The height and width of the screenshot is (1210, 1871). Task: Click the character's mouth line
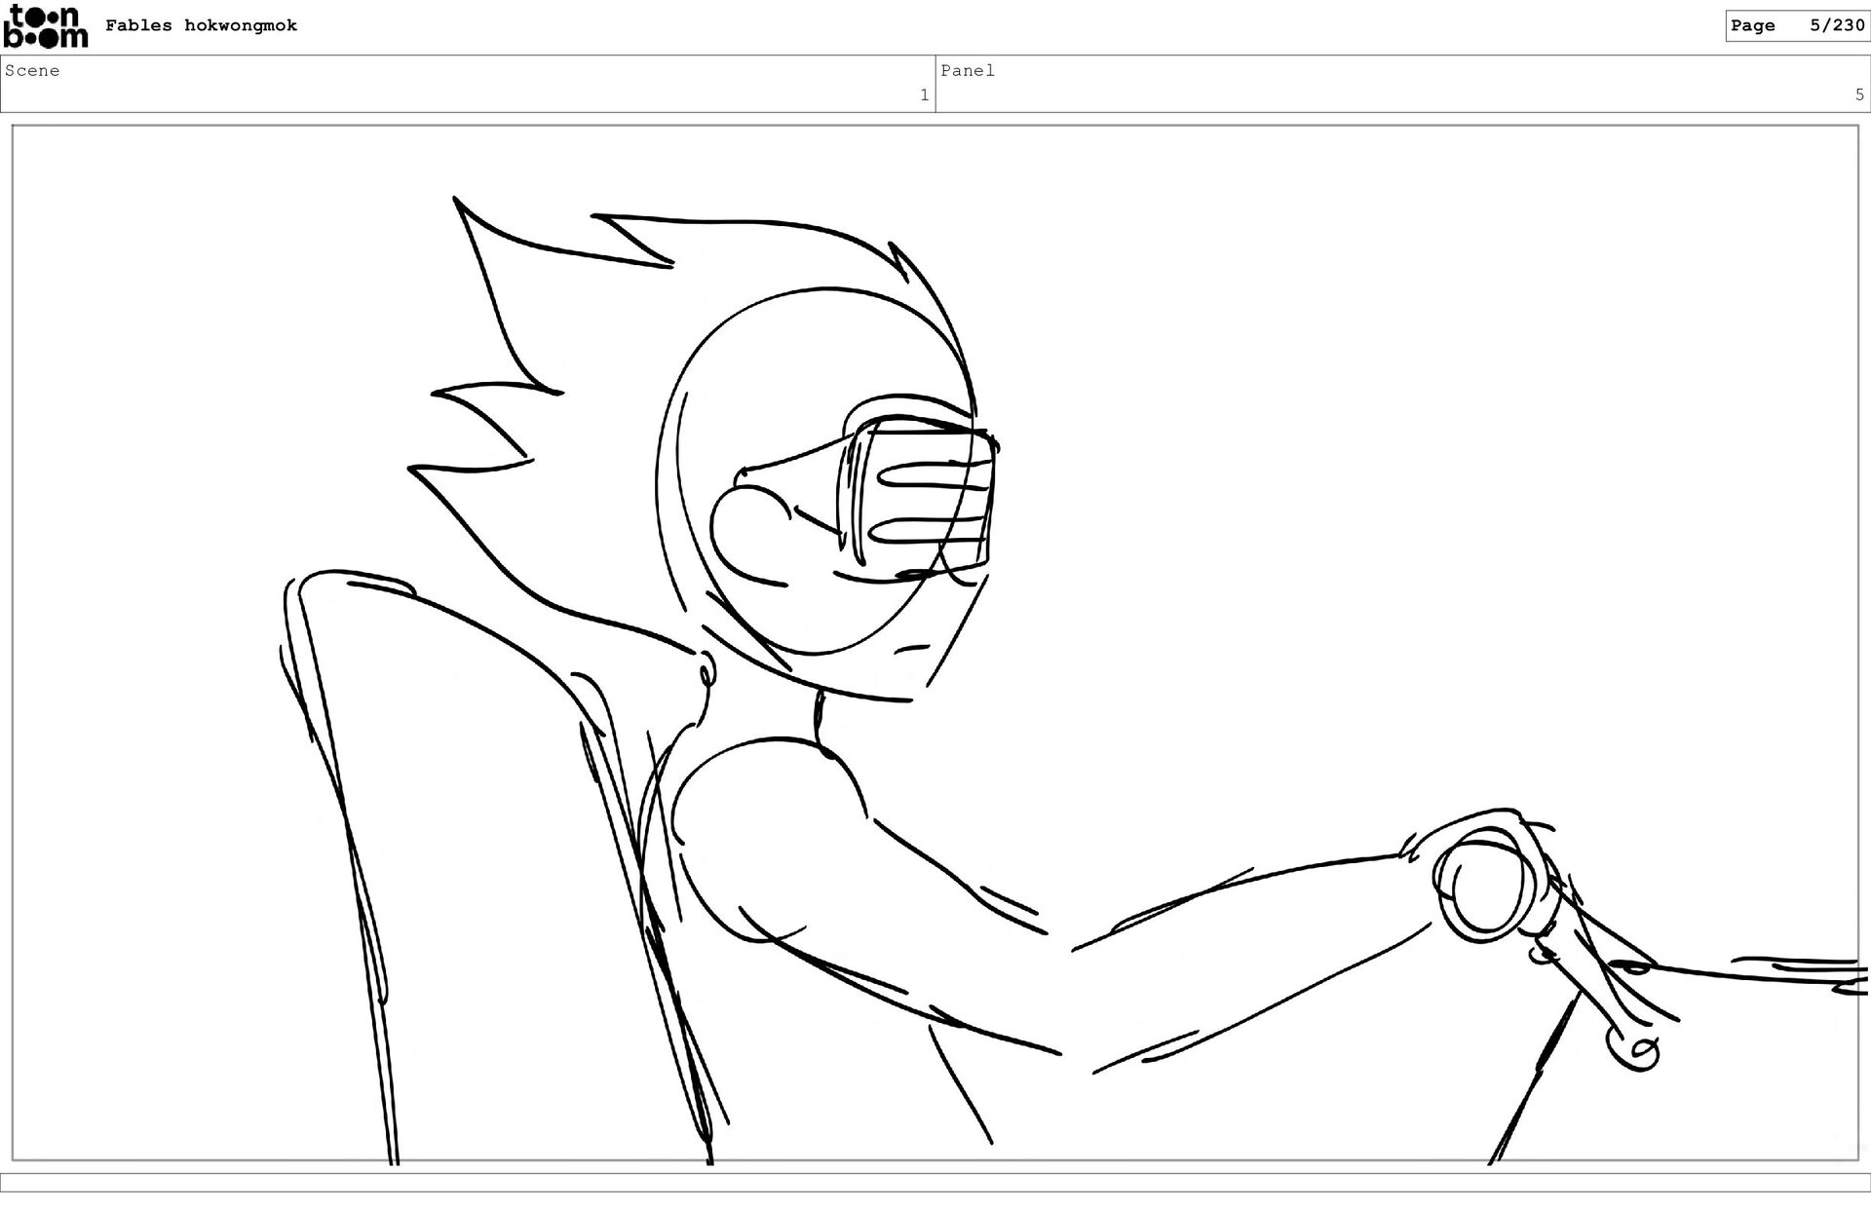pyautogui.click(x=914, y=646)
